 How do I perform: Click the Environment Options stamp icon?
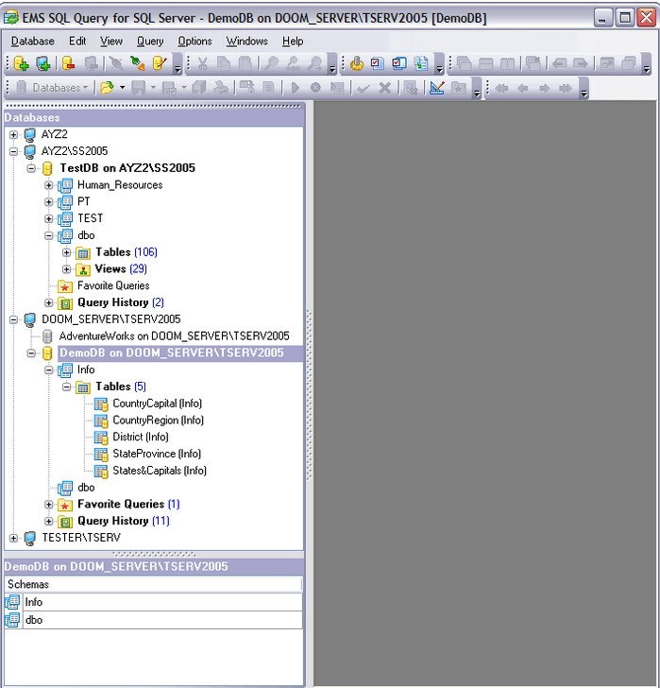pyautogui.click(x=356, y=64)
